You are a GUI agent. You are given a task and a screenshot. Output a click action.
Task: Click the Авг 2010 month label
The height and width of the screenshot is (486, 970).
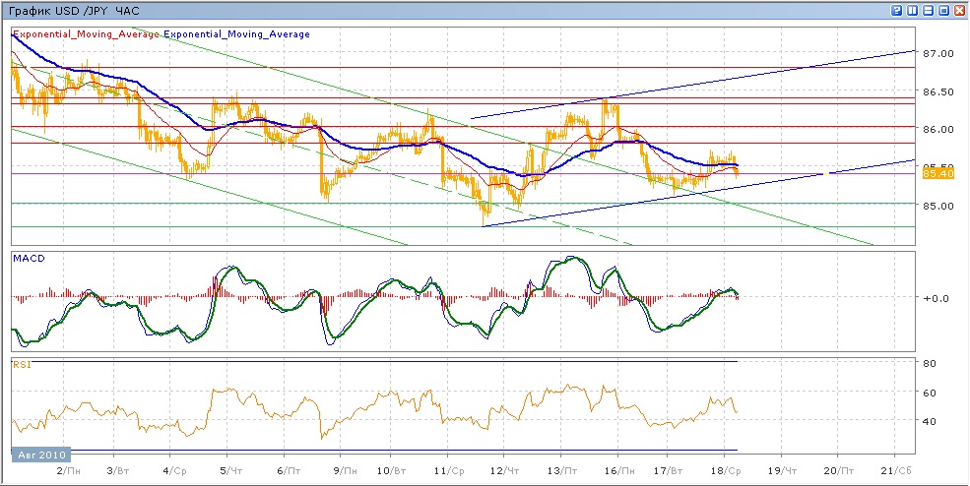(41, 456)
